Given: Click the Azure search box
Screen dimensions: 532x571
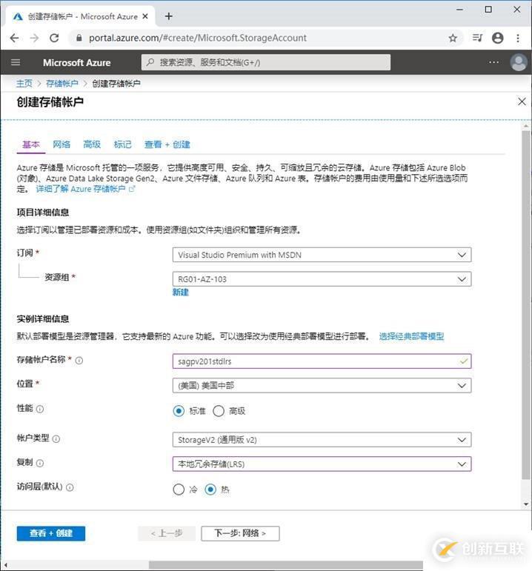Looking at the screenshot, I should coord(266,62).
